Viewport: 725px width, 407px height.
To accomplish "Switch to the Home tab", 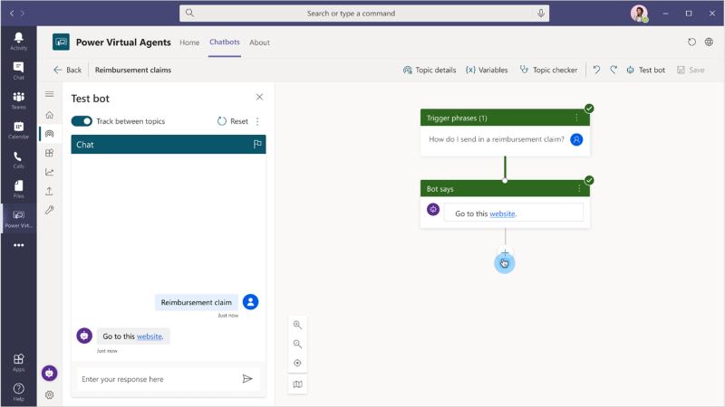I will coord(189,43).
